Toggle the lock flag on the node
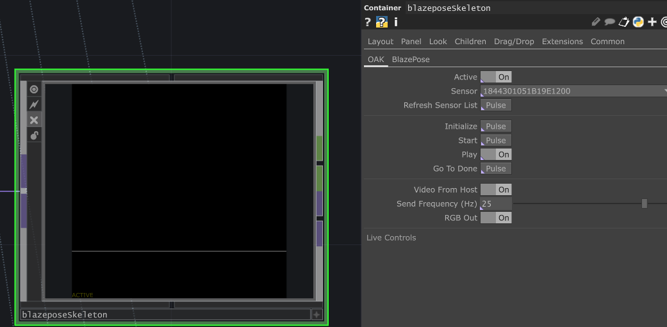The height and width of the screenshot is (327, 667). point(34,136)
